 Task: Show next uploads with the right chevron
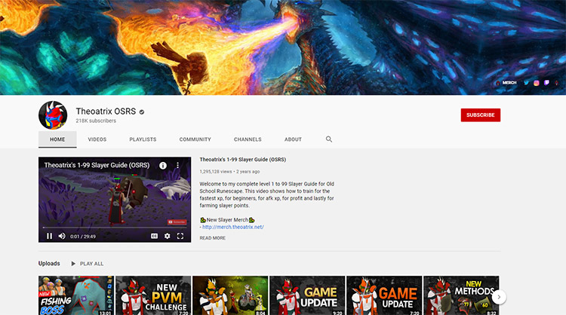tap(499, 298)
